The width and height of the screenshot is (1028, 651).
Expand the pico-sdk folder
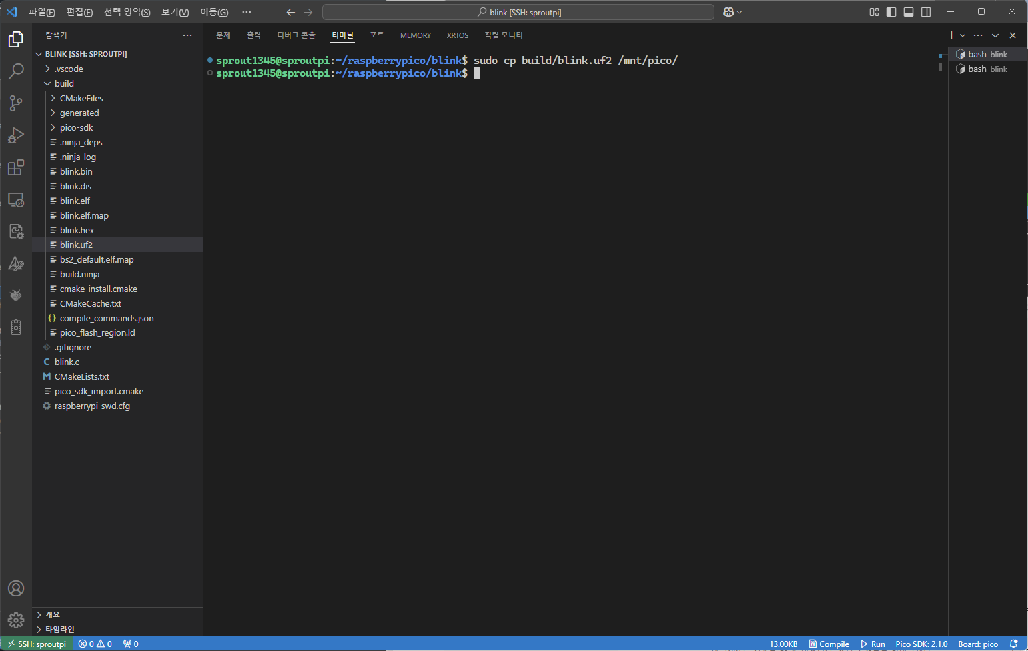tap(117, 127)
